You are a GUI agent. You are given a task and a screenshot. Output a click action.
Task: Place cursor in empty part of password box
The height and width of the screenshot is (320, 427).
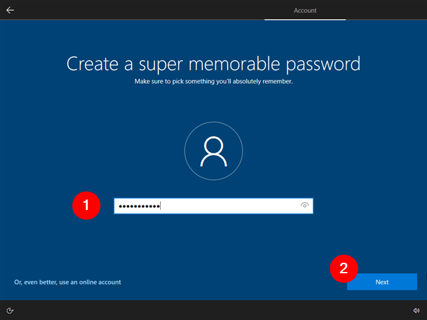[x=231, y=206]
